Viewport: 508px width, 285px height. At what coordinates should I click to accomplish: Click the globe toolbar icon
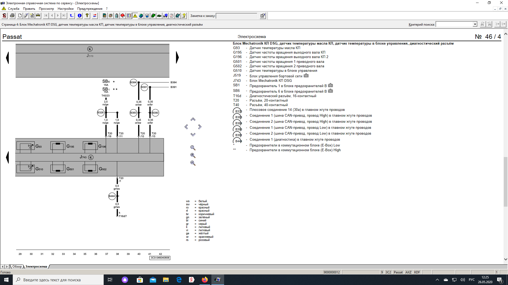click(x=141, y=16)
